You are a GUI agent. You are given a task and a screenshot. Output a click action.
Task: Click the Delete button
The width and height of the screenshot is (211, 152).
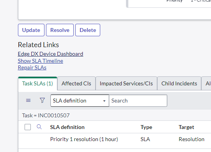point(88,30)
